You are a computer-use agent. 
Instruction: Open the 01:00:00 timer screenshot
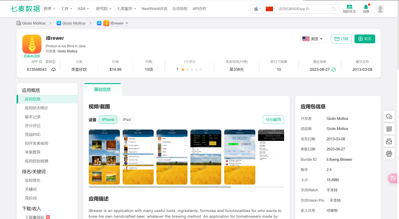click(240, 157)
